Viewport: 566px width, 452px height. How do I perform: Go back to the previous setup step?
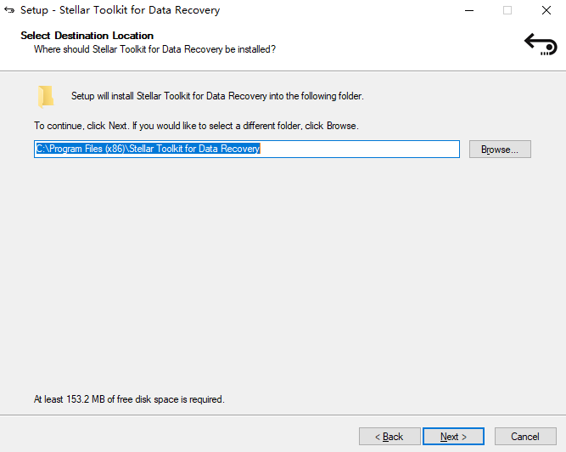click(389, 437)
